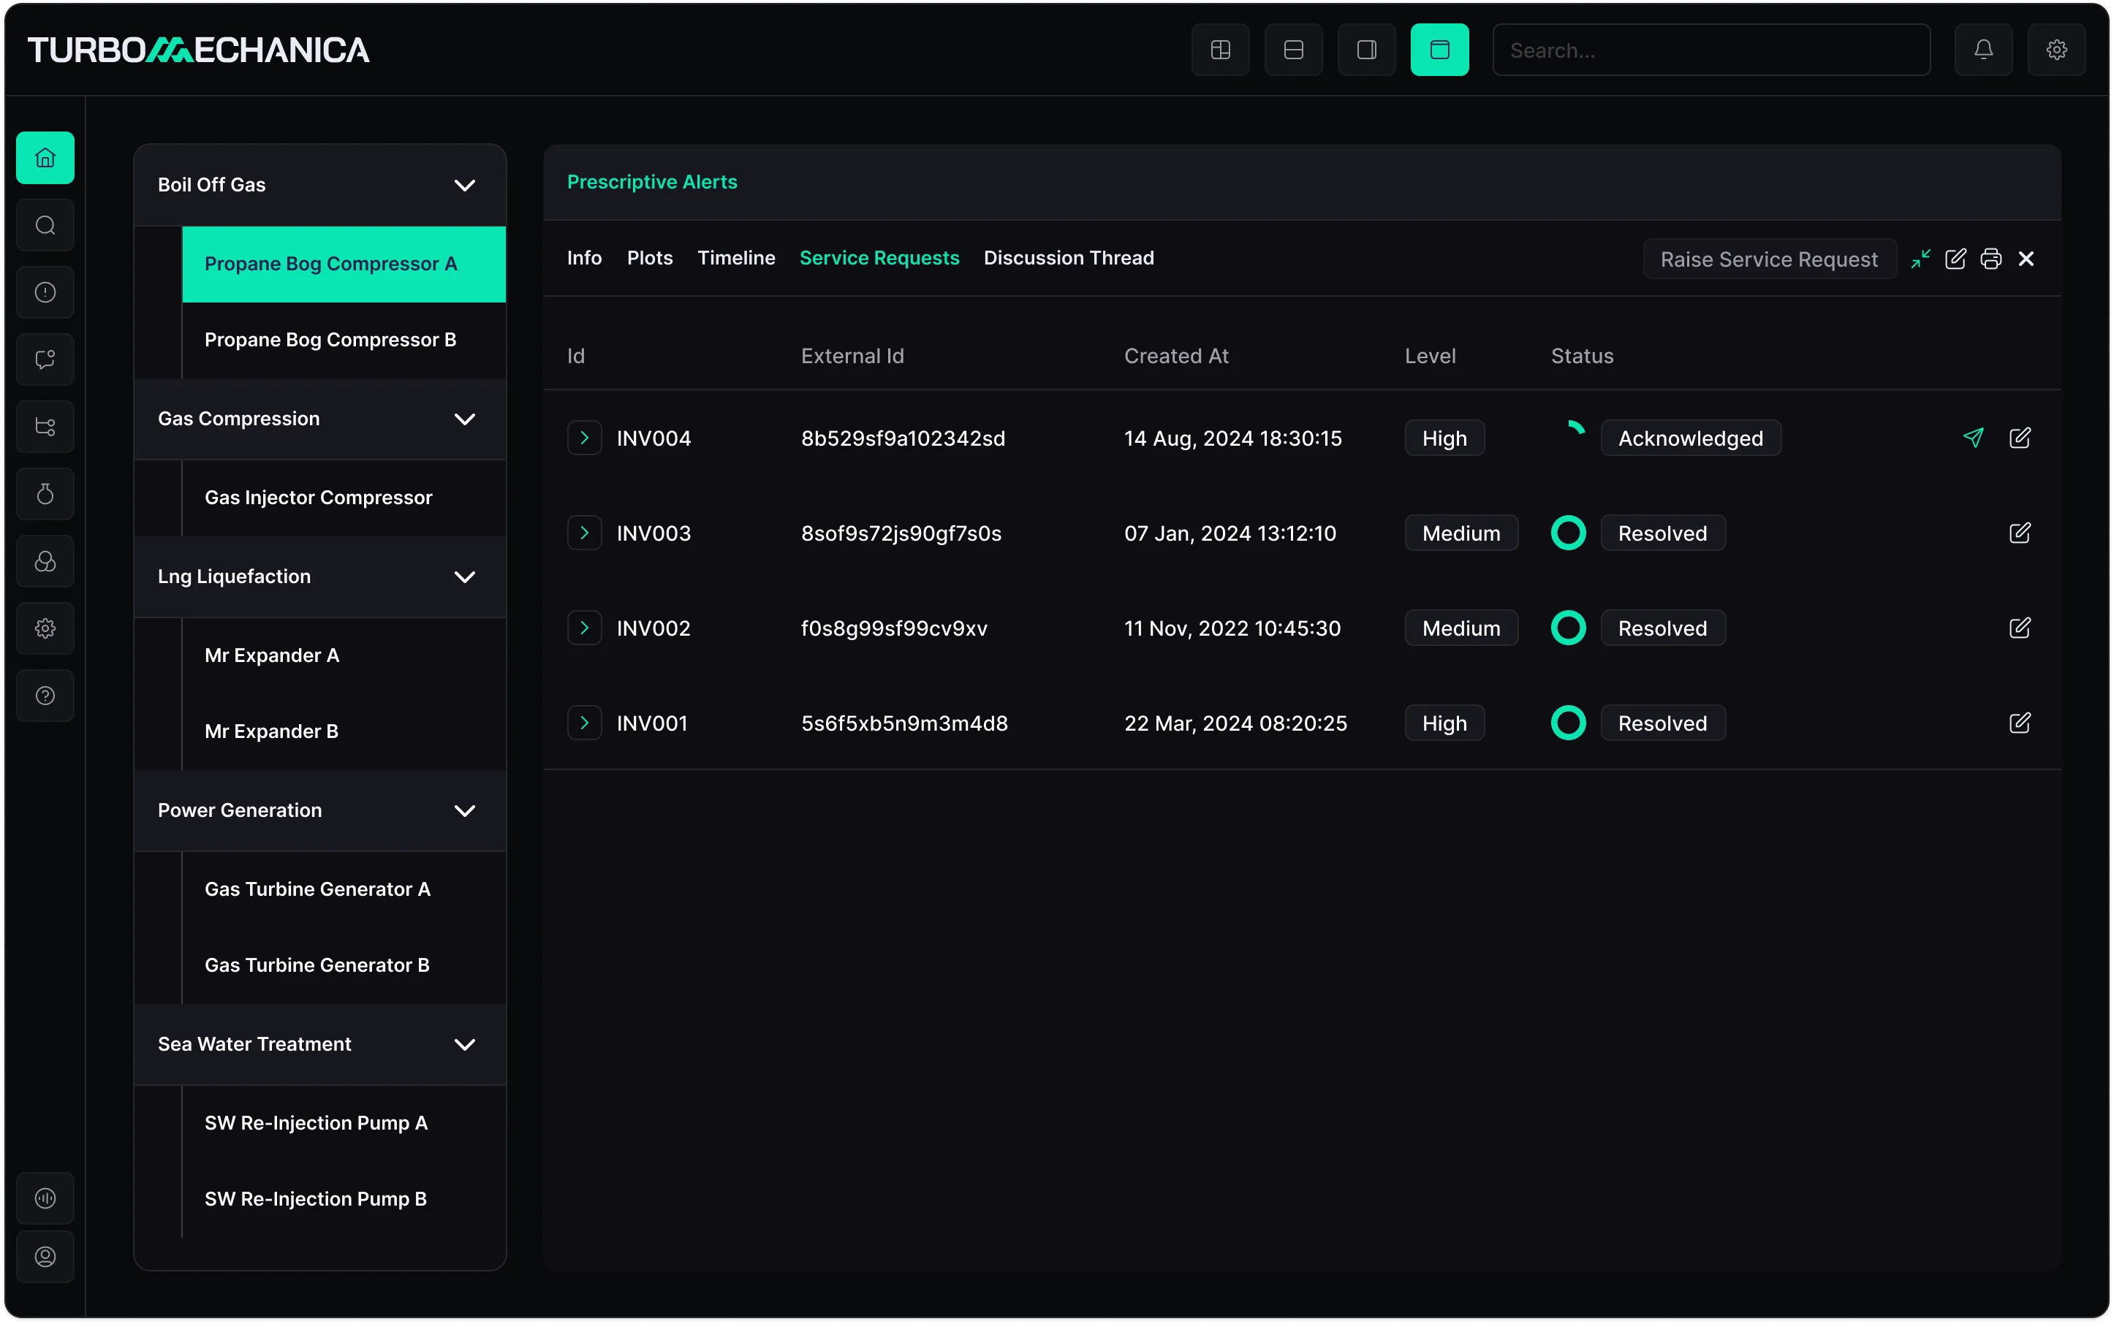Switch to the Info tab
The image size is (2114, 1324).
584,257
